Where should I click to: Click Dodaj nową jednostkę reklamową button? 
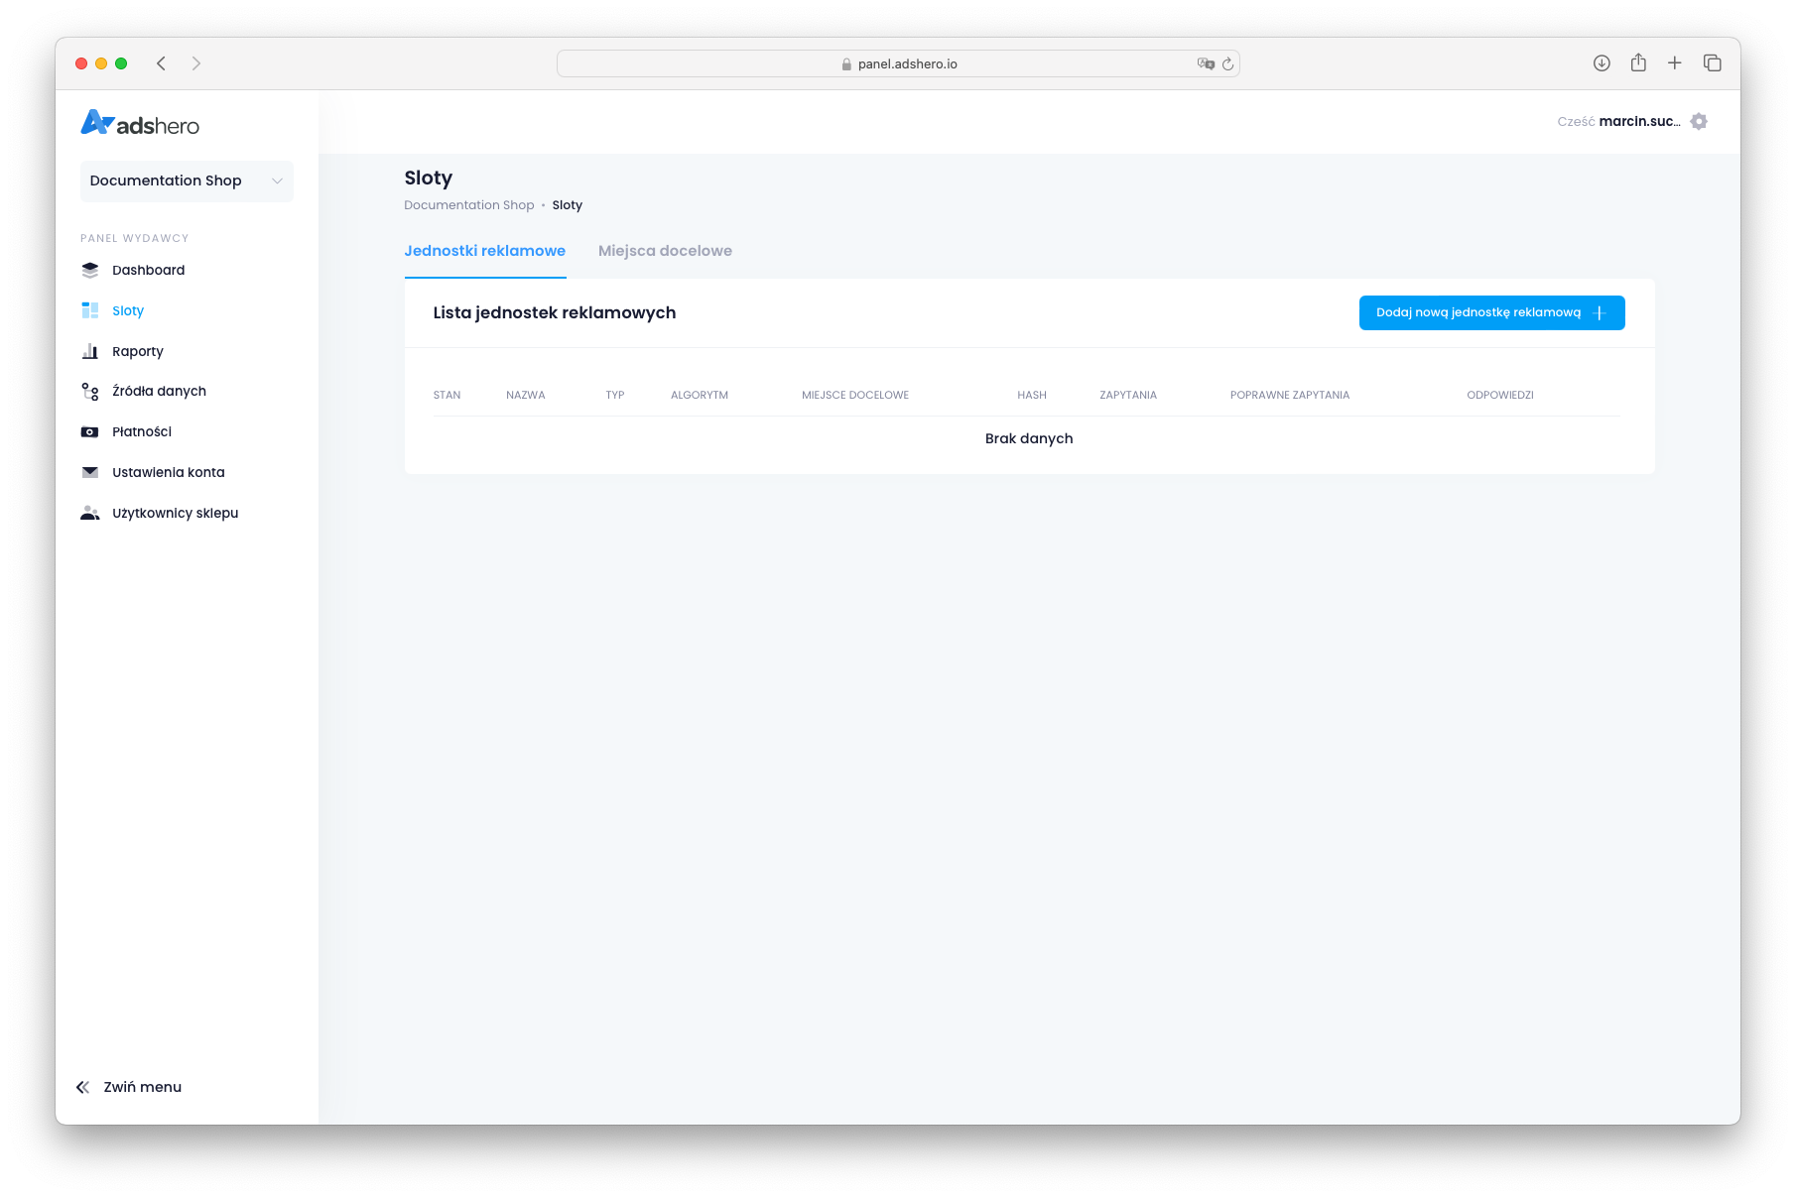pos(1491,312)
